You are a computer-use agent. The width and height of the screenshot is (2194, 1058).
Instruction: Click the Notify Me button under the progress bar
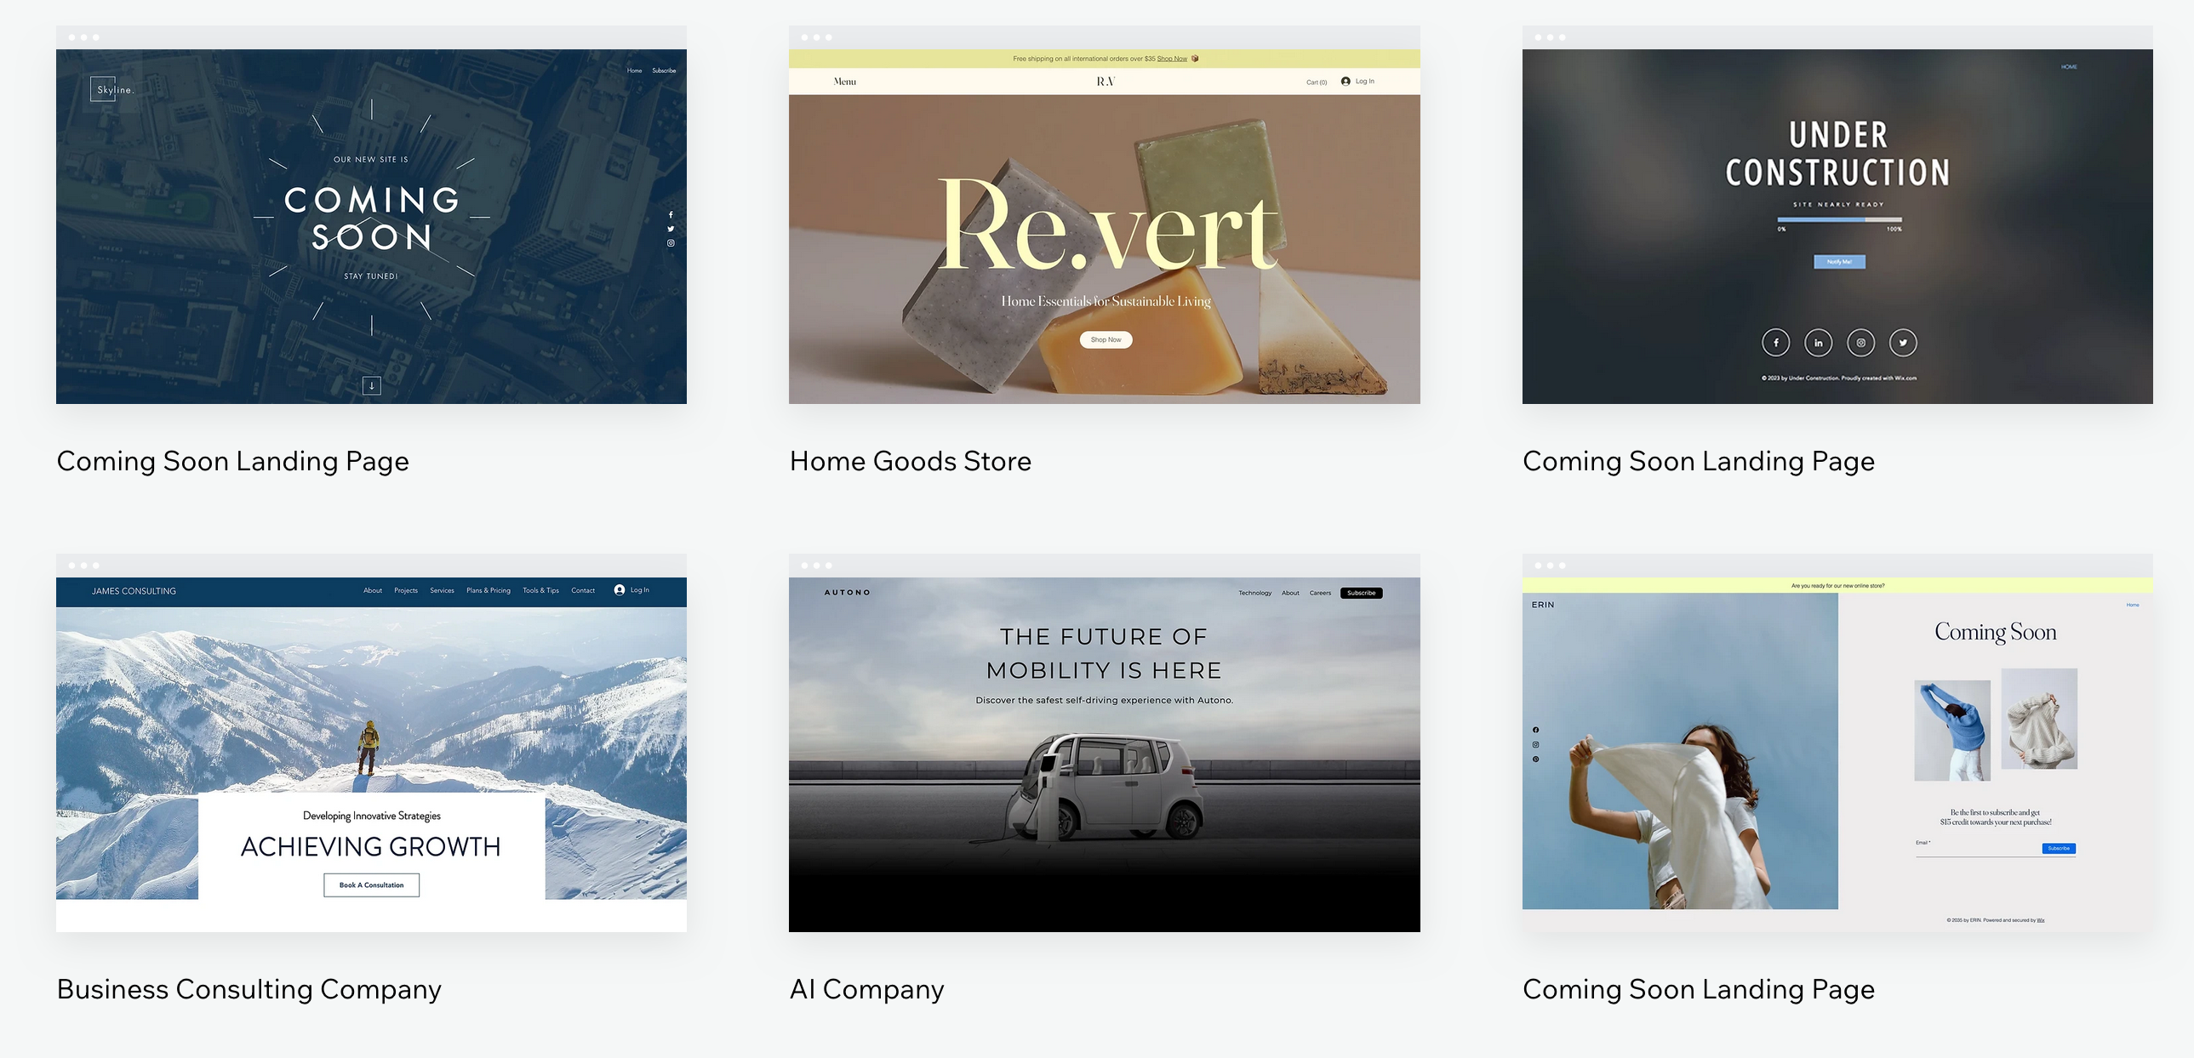1842,261
